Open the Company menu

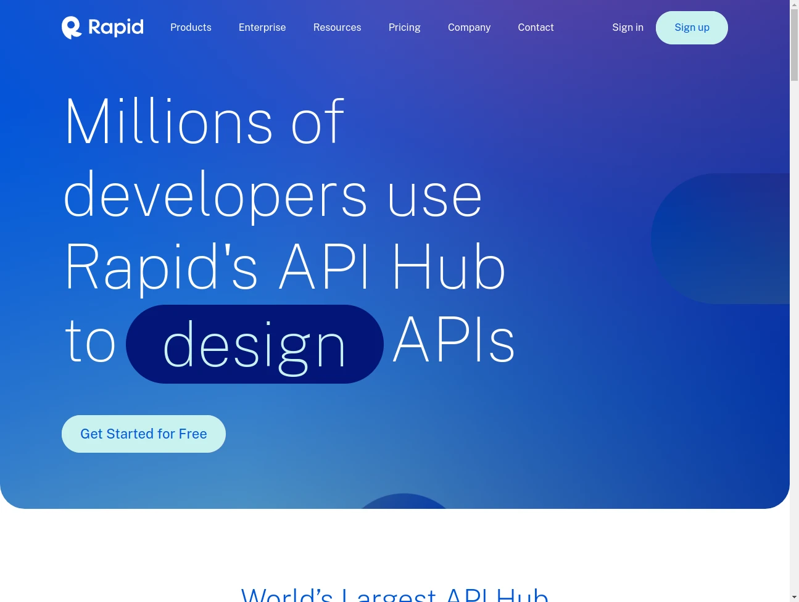pos(469,27)
